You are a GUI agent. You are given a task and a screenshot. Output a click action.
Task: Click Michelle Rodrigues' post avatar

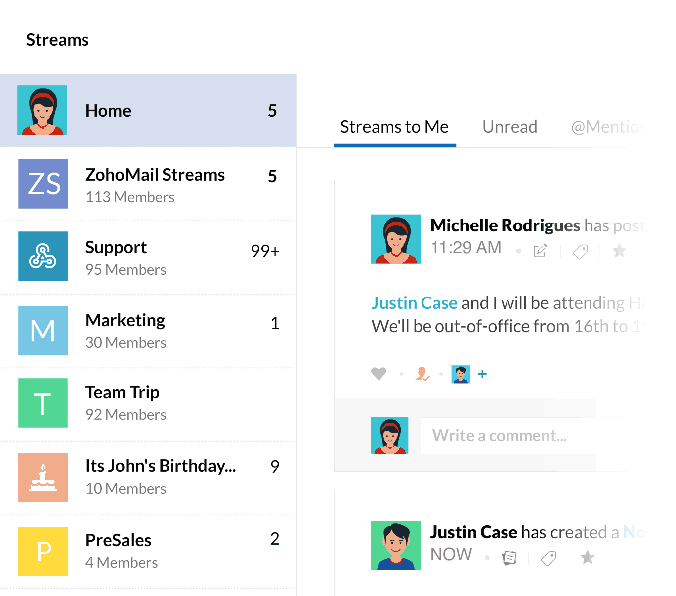click(396, 239)
